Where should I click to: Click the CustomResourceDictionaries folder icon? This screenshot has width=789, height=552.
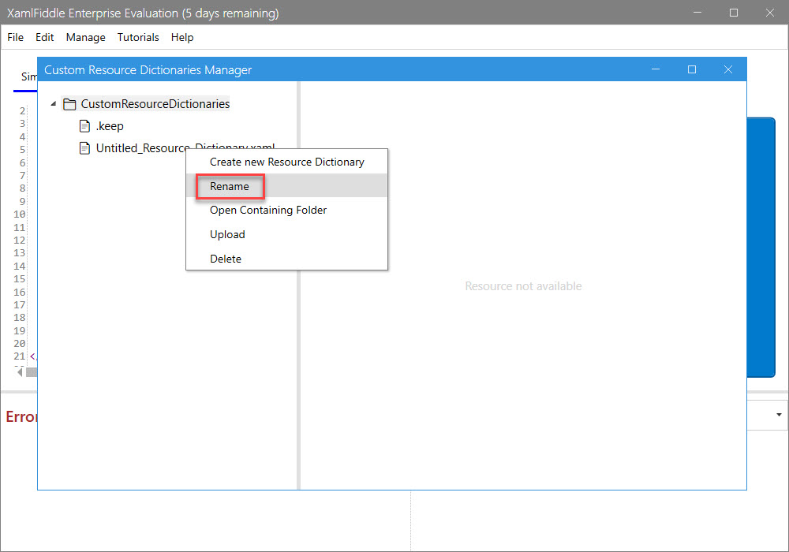pos(69,104)
